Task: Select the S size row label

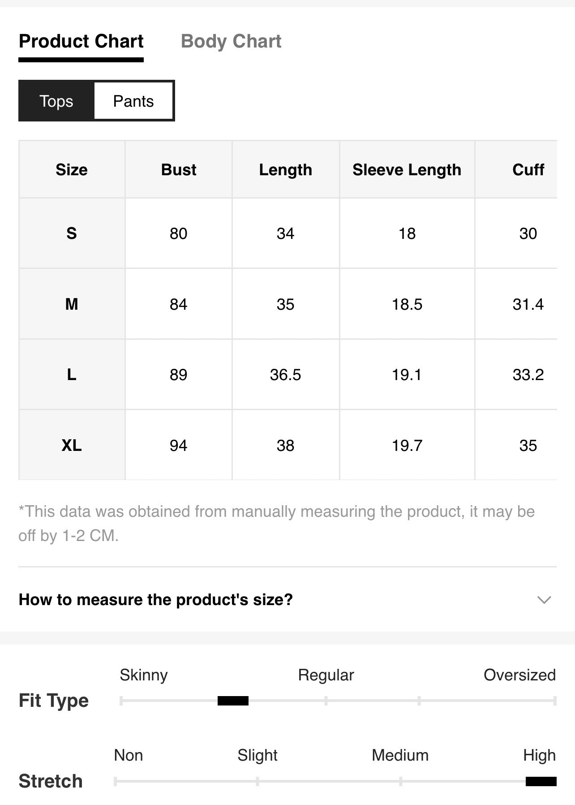Action: (x=72, y=233)
